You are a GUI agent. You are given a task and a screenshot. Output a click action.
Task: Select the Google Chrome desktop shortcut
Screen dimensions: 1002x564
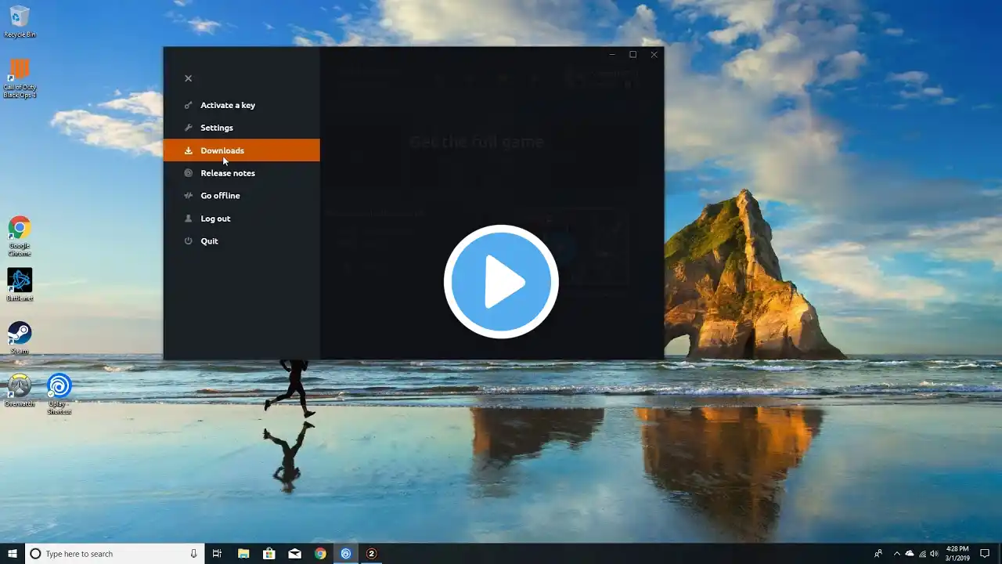[20, 237]
